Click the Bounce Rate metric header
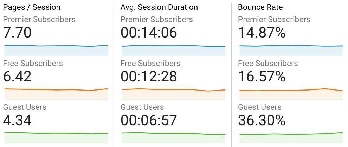This screenshot has width=348, height=147. pos(260,7)
